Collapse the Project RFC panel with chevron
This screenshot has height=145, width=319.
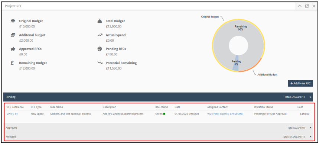[299, 6]
